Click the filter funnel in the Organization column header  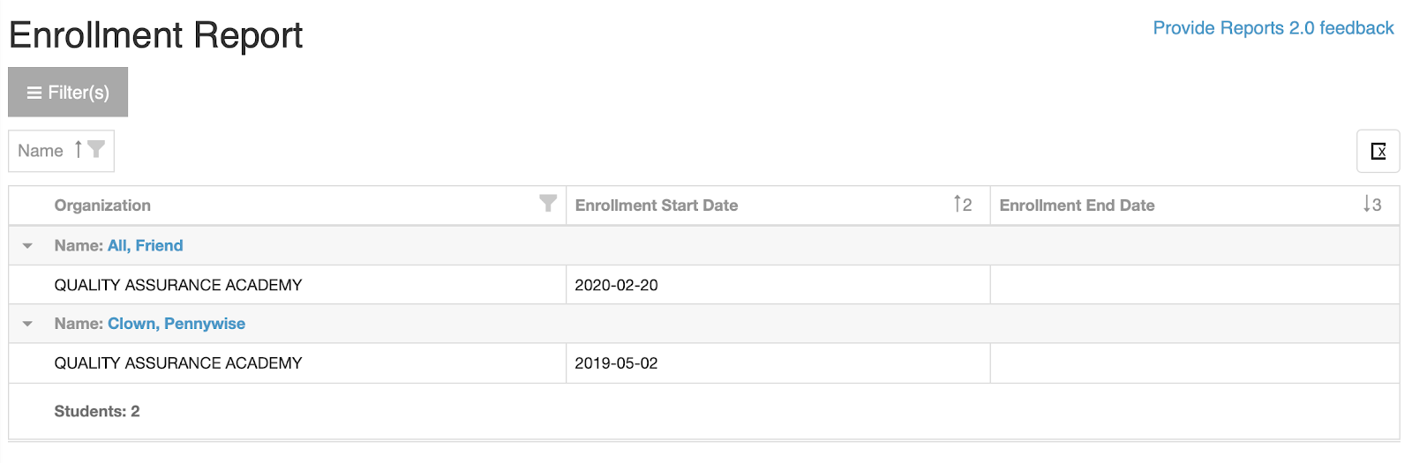click(548, 204)
